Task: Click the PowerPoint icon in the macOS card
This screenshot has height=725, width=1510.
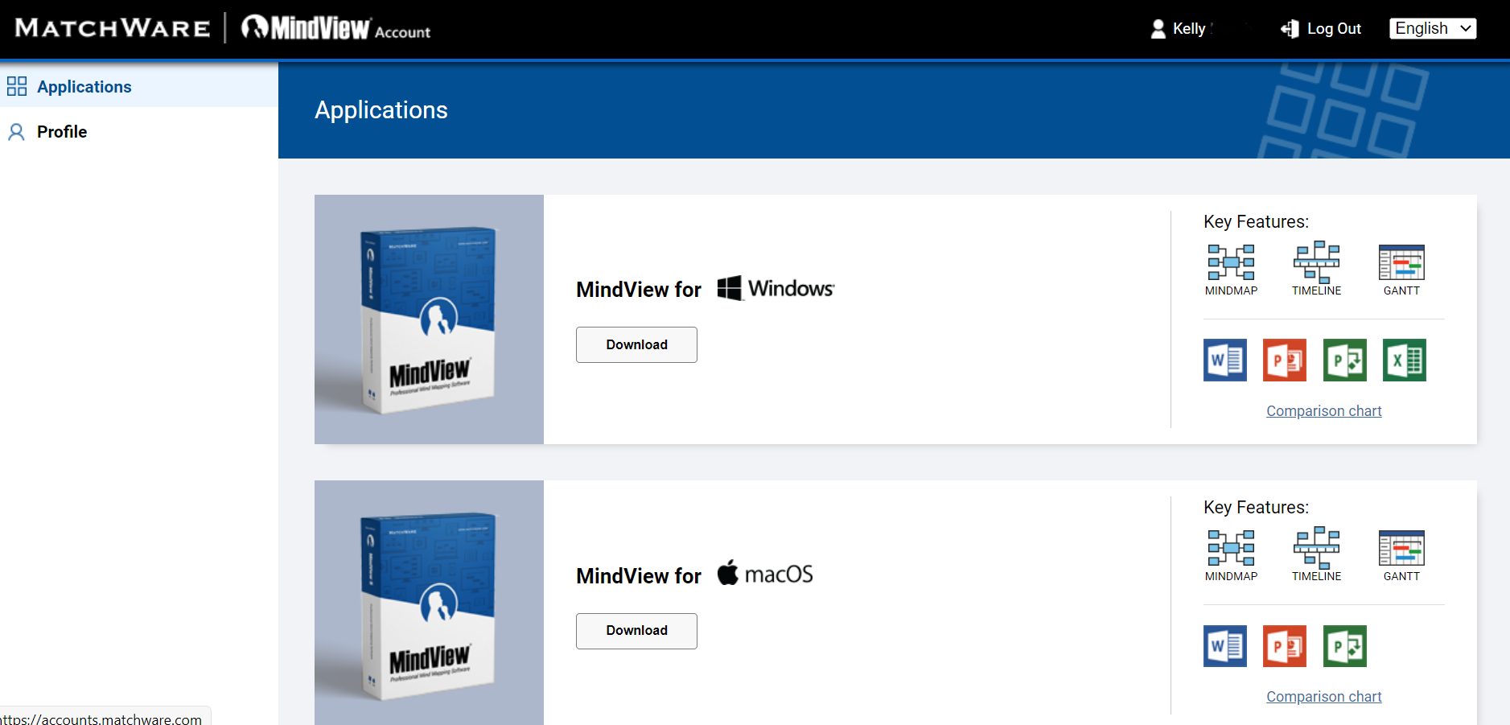Action: [1284, 646]
